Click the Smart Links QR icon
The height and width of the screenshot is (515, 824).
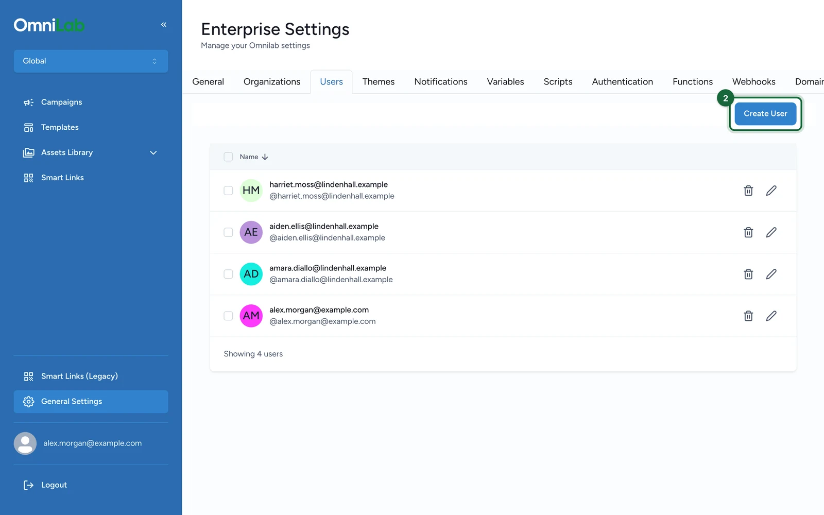click(x=28, y=178)
